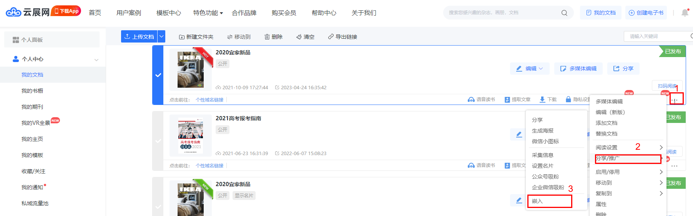Open the three-dot more menu of 2021高考报考指南
693x216 pixels.
coord(674,166)
